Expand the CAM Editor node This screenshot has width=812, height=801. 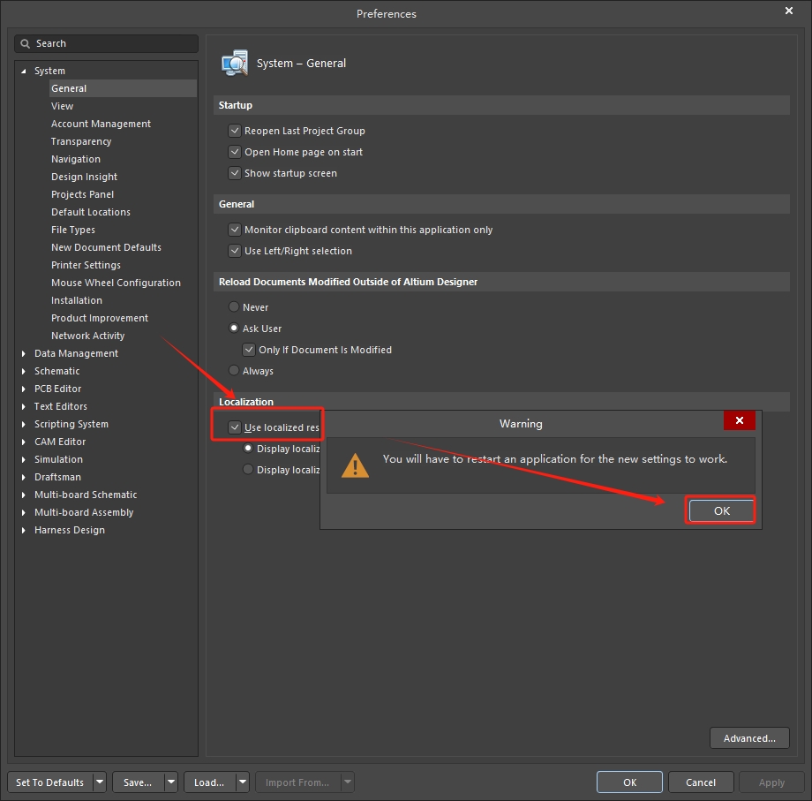coord(23,442)
